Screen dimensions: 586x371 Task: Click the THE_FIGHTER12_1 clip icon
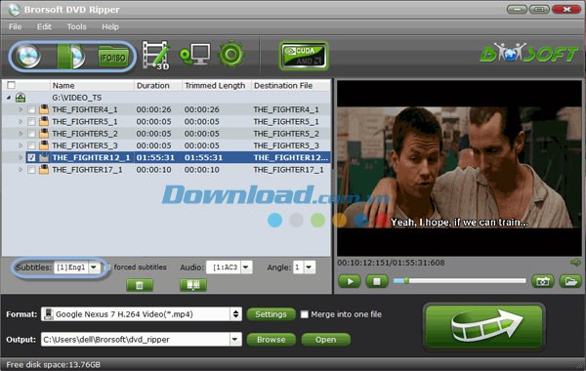point(44,157)
